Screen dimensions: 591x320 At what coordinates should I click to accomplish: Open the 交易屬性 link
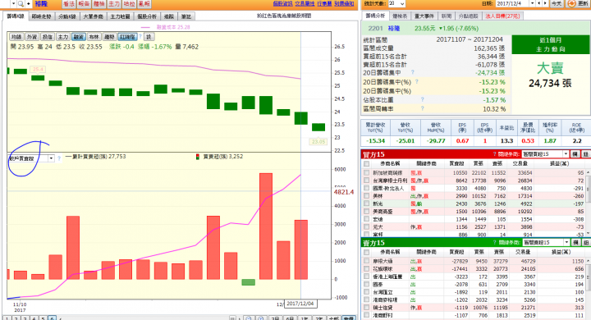(305, 3)
